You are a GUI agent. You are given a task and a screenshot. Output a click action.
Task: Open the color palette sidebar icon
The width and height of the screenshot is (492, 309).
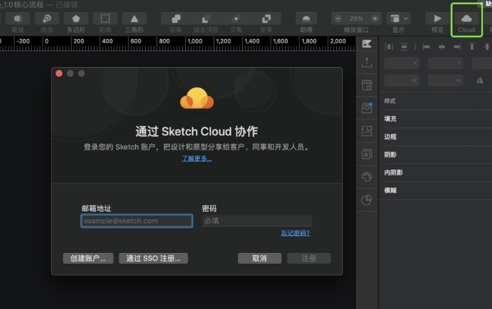pyautogui.click(x=367, y=176)
